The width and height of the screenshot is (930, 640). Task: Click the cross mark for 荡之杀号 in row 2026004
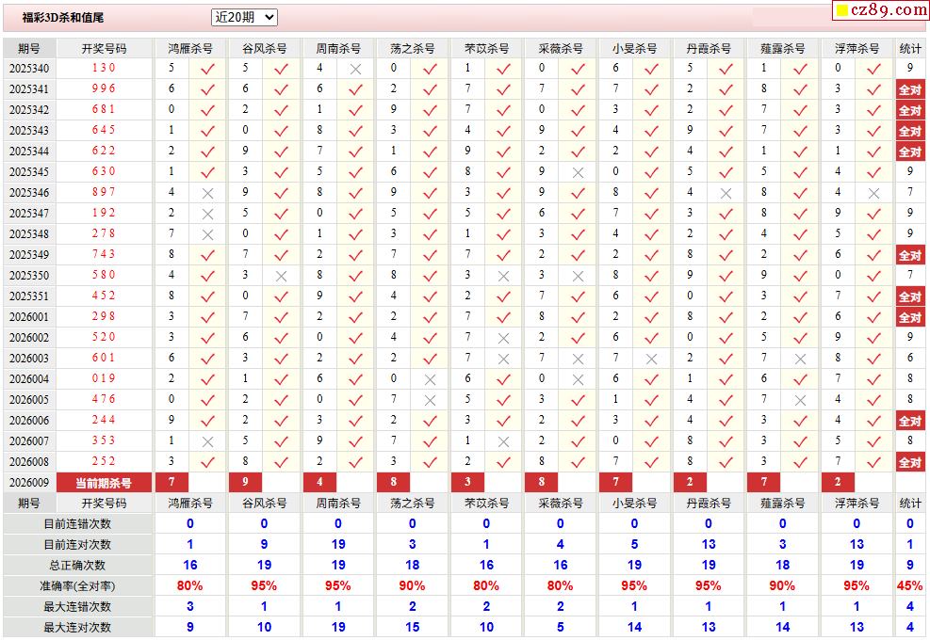430,379
